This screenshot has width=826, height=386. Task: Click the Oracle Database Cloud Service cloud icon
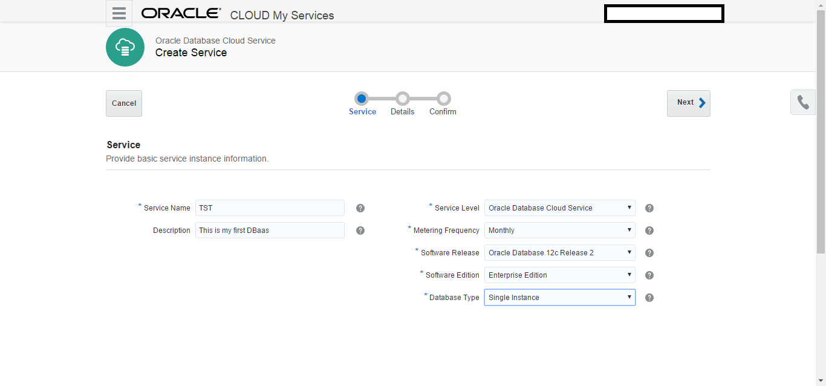click(125, 47)
